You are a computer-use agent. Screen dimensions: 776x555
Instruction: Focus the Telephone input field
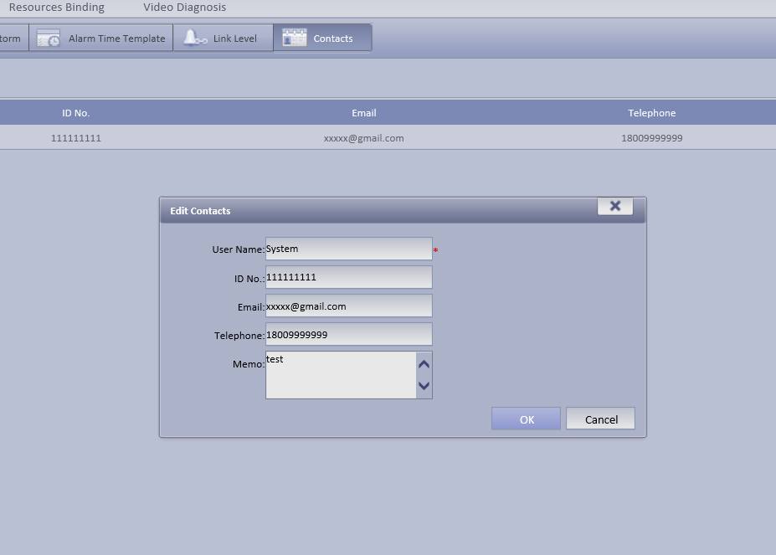349,334
